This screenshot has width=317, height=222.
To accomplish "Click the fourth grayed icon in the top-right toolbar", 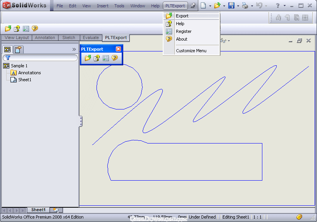I will [305, 17].
